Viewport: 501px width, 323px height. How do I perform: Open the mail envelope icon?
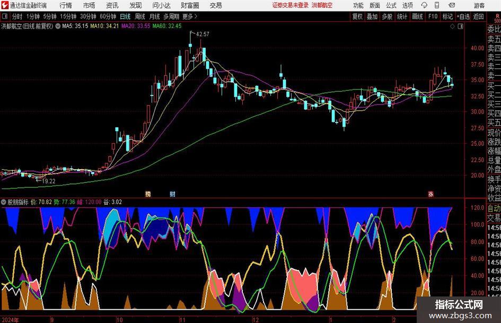coord(452,5)
